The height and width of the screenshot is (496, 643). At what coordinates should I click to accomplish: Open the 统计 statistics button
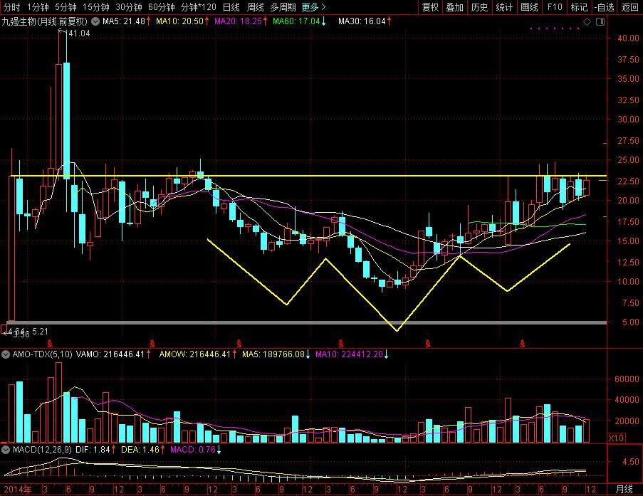[x=504, y=7]
